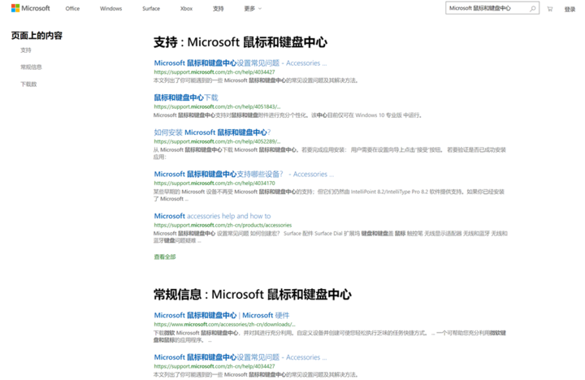Expand the 更多 dropdown menu
Screen dimensions: 585x380
253,9
